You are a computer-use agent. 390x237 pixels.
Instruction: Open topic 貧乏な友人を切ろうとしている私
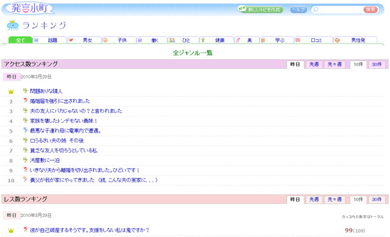click(x=63, y=150)
